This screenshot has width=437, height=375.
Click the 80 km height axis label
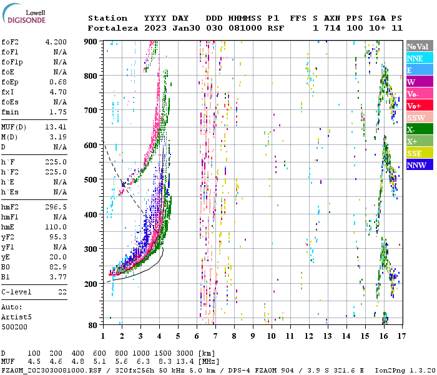tap(93, 325)
